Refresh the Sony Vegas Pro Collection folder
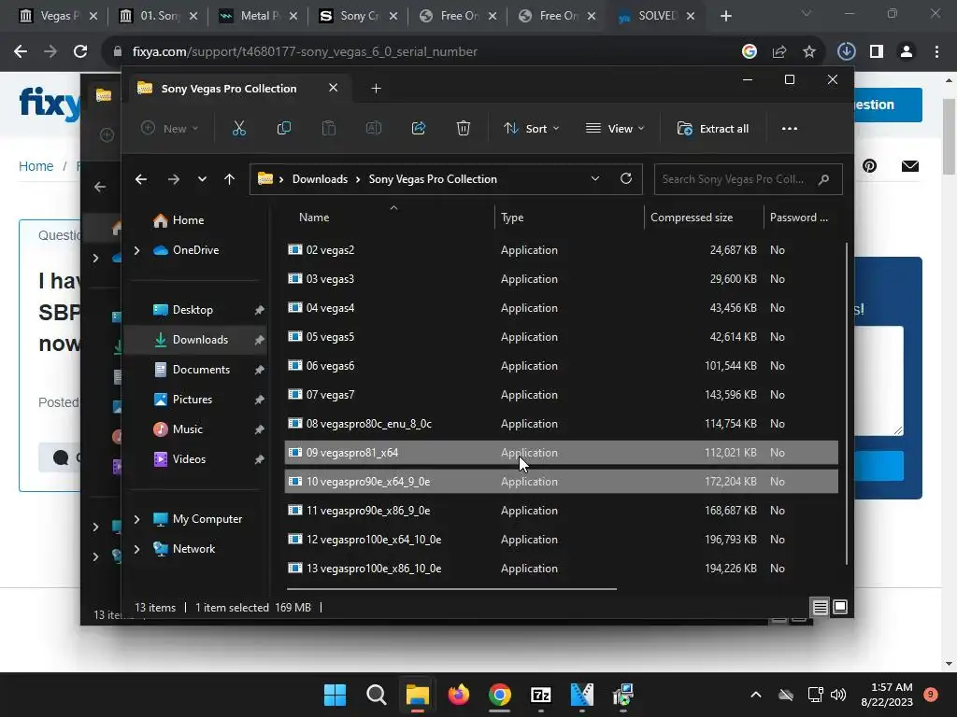 tap(625, 178)
